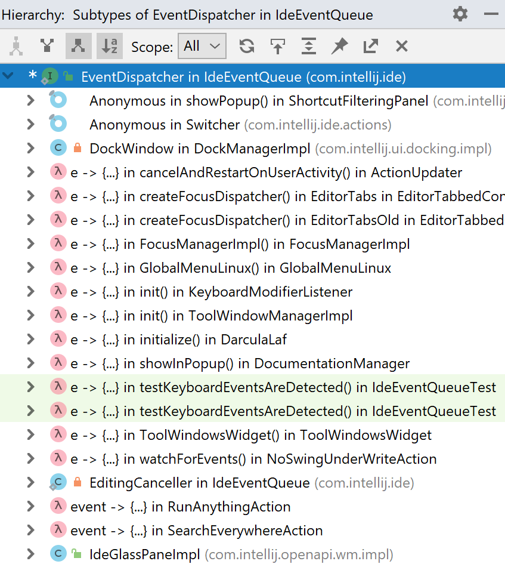Click lambda icon for KeyboardModifierListener row
This screenshot has height=564, width=505.
[x=58, y=291]
